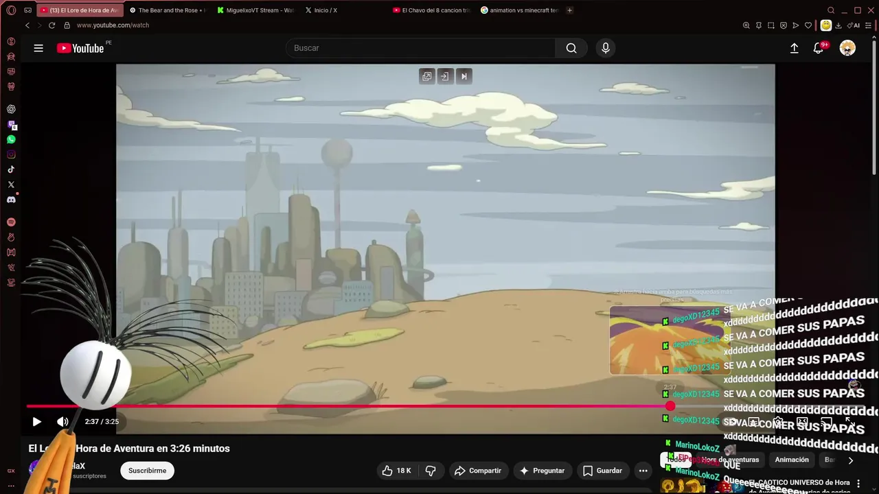Open X in the Opera sidebar
879x494 pixels.
[x=11, y=185]
